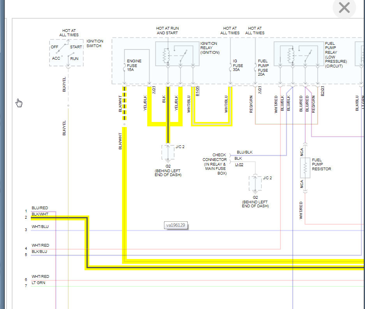
Task: Select the IGNITION SWITCH label
Action: (95, 44)
